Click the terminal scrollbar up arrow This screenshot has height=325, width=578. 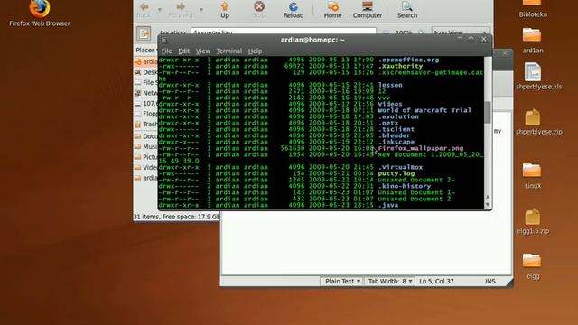488,197
